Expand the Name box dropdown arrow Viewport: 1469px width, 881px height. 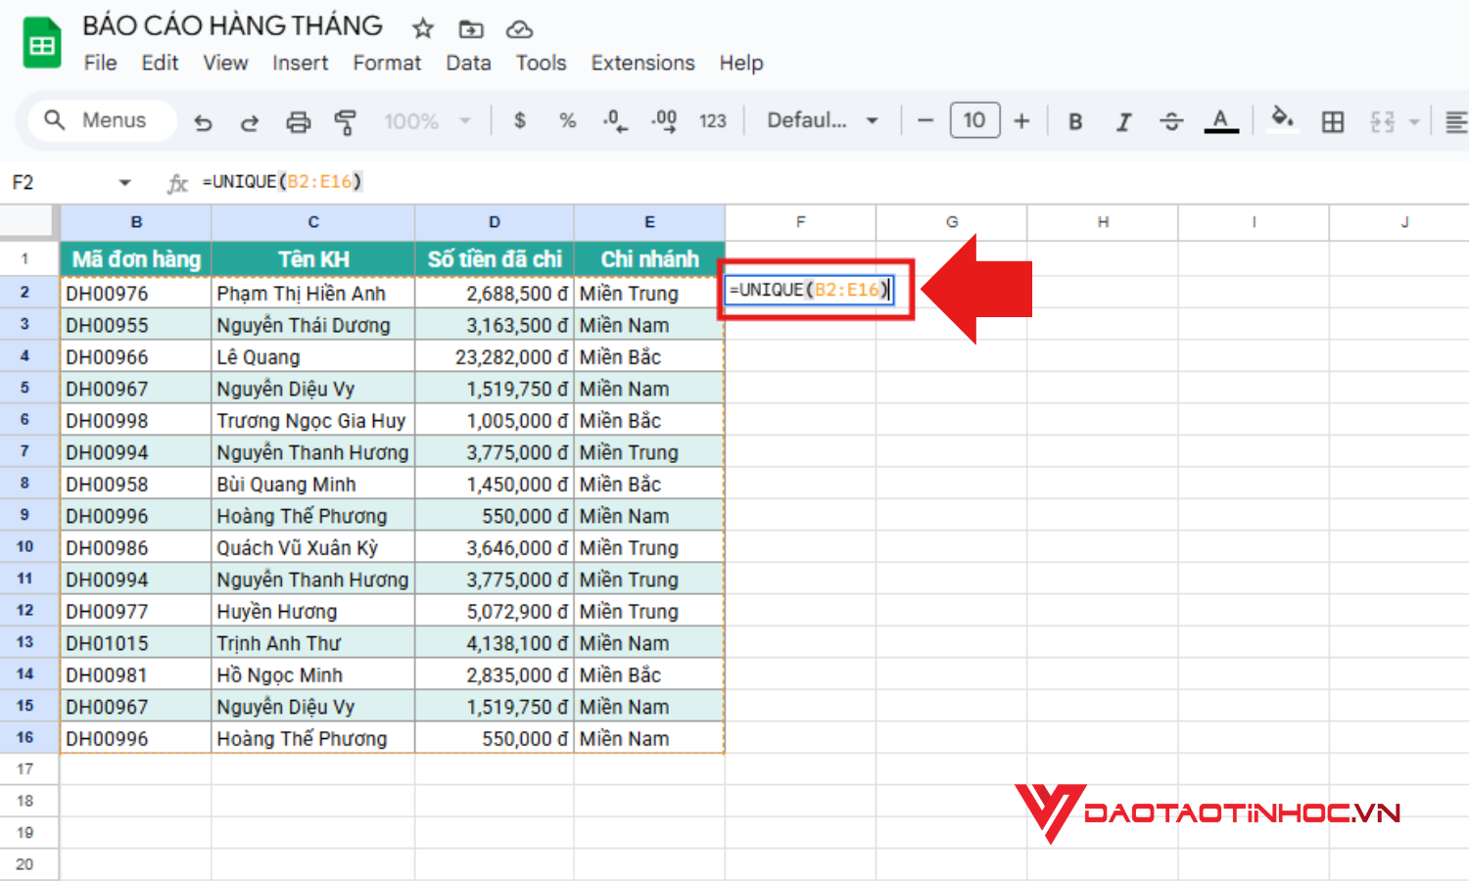pos(124,183)
